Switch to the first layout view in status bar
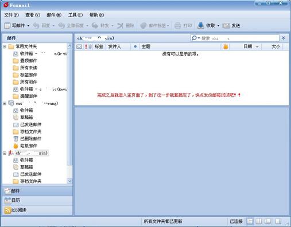 tap(250, 221)
